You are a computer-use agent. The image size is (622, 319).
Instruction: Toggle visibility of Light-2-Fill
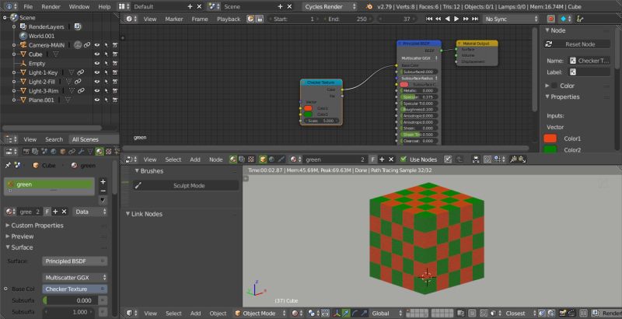click(96, 82)
